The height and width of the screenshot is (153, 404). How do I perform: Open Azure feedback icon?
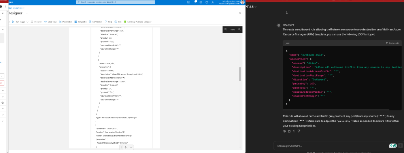coord(213,2)
